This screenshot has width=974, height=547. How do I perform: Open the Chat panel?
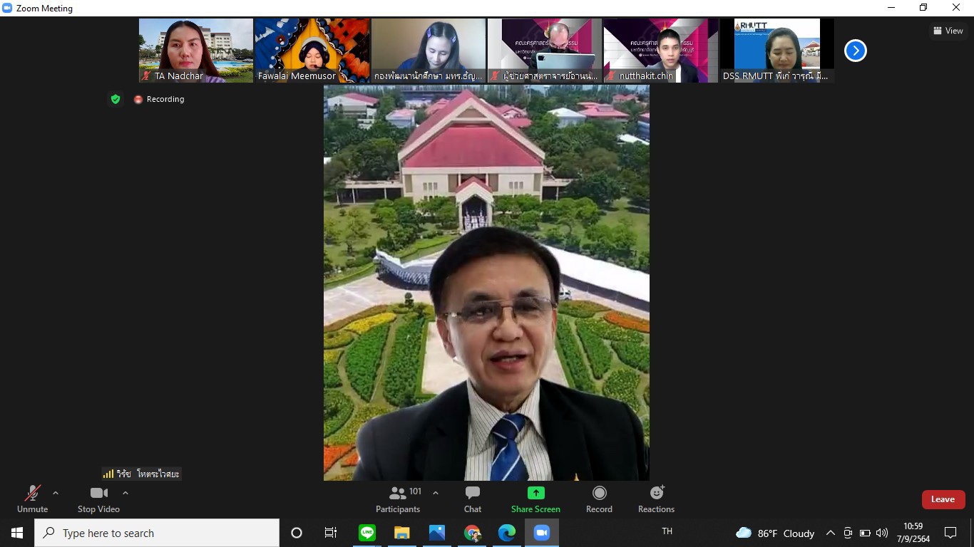point(472,498)
